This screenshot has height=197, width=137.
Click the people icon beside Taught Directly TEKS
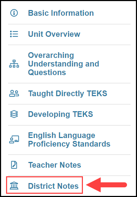pos(14,93)
